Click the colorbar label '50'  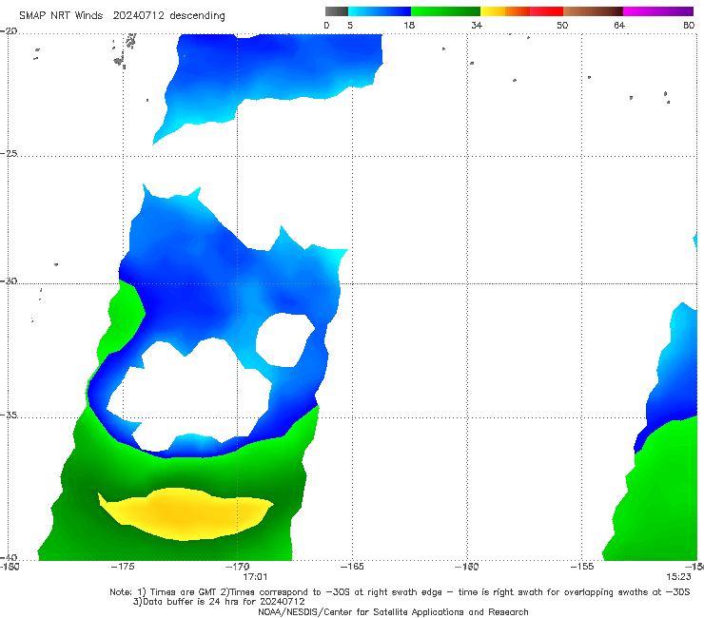point(562,25)
